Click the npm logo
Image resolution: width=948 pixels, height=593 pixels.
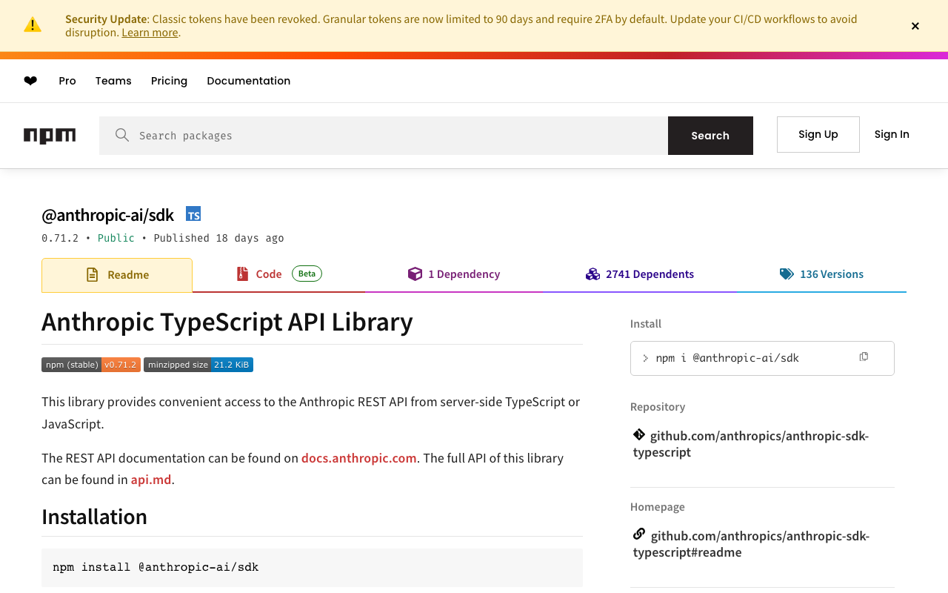pos(50,136)
